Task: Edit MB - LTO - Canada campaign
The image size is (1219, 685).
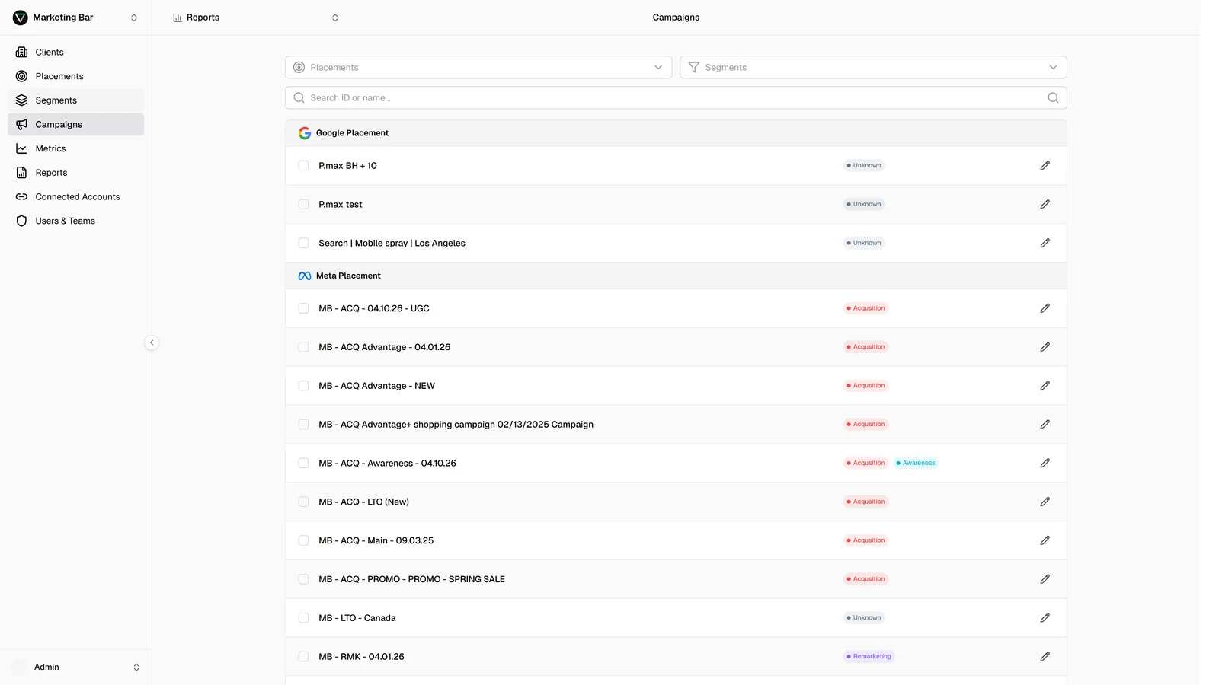Action: (x=1045, y=618)
